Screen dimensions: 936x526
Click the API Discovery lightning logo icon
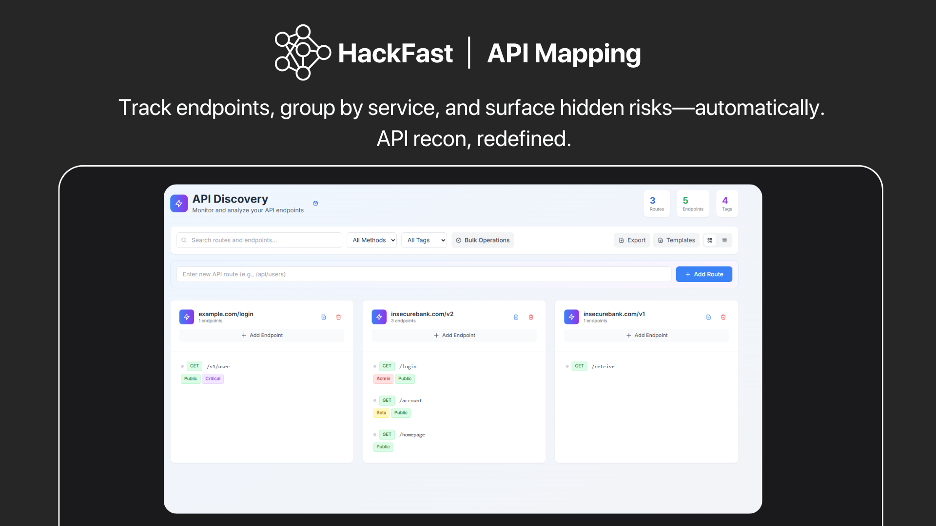coord(179,204)
